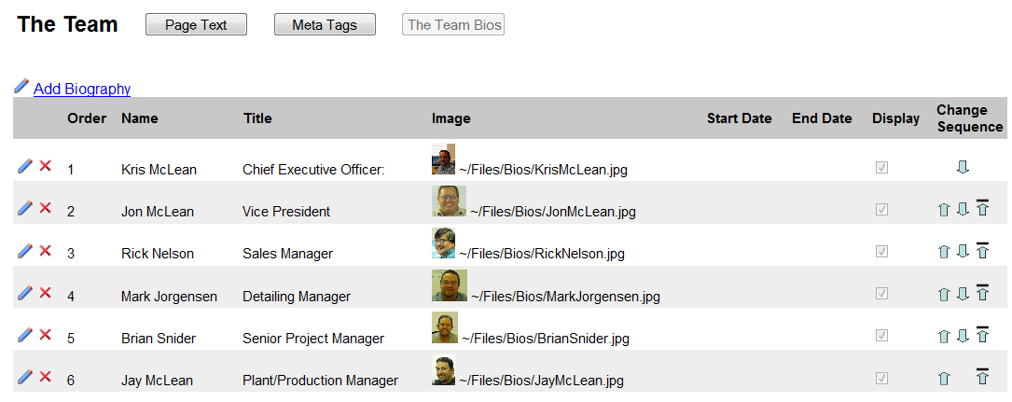Click the Add Biography link
This screenshot has width=1012, height=402.
pyautogui.click(x=82, y=90)
